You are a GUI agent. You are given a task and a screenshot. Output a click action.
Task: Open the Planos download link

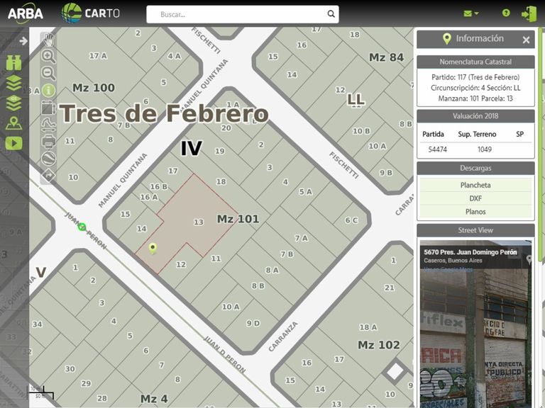point(475,212)
